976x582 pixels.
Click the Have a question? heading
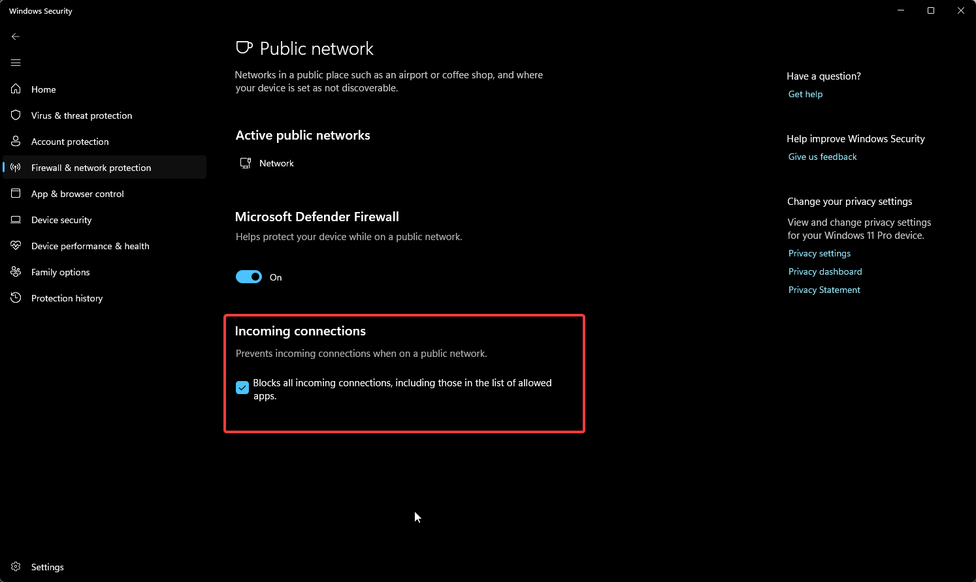(x=824, y=76)
